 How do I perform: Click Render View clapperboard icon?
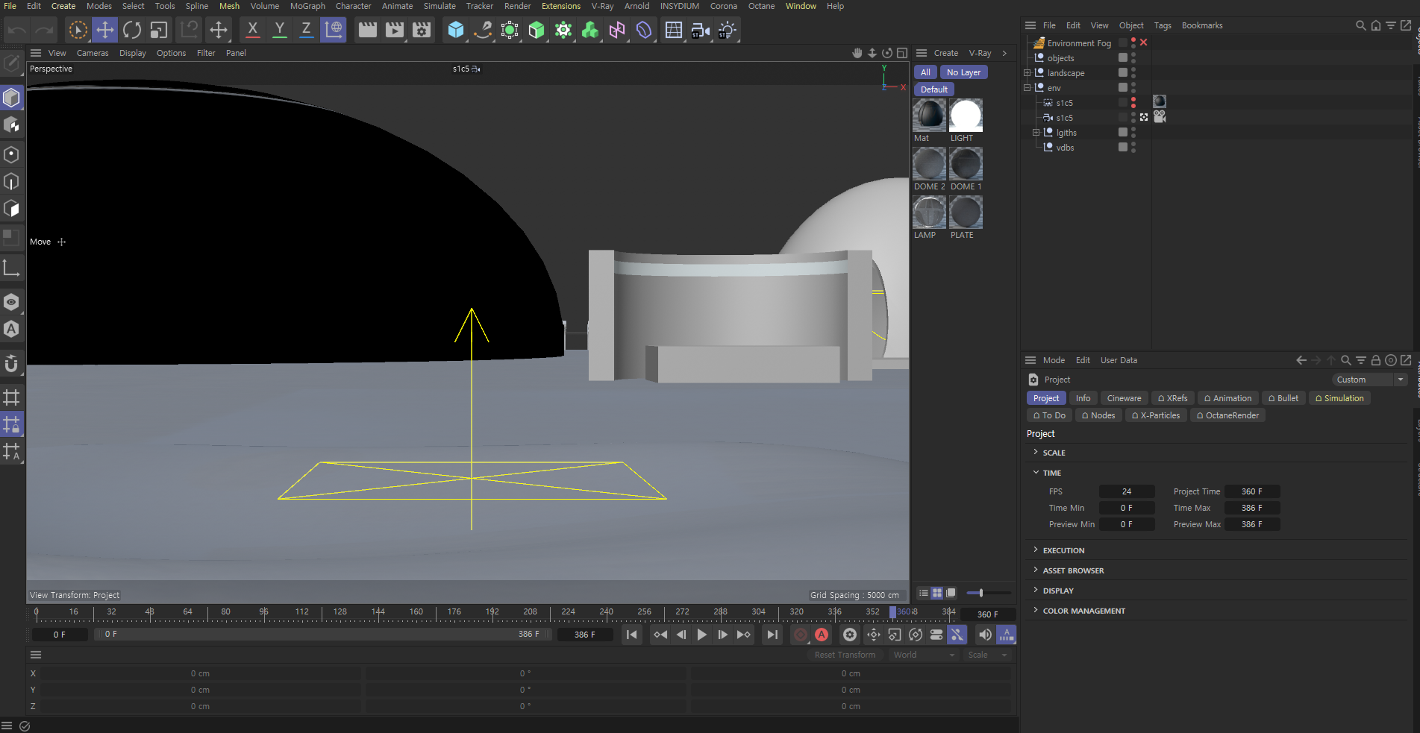[368, 30]
